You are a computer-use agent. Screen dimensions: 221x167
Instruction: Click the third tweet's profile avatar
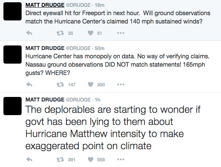[13, 106]
